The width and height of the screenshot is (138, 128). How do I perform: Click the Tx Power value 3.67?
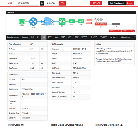[x=32, y=49]
